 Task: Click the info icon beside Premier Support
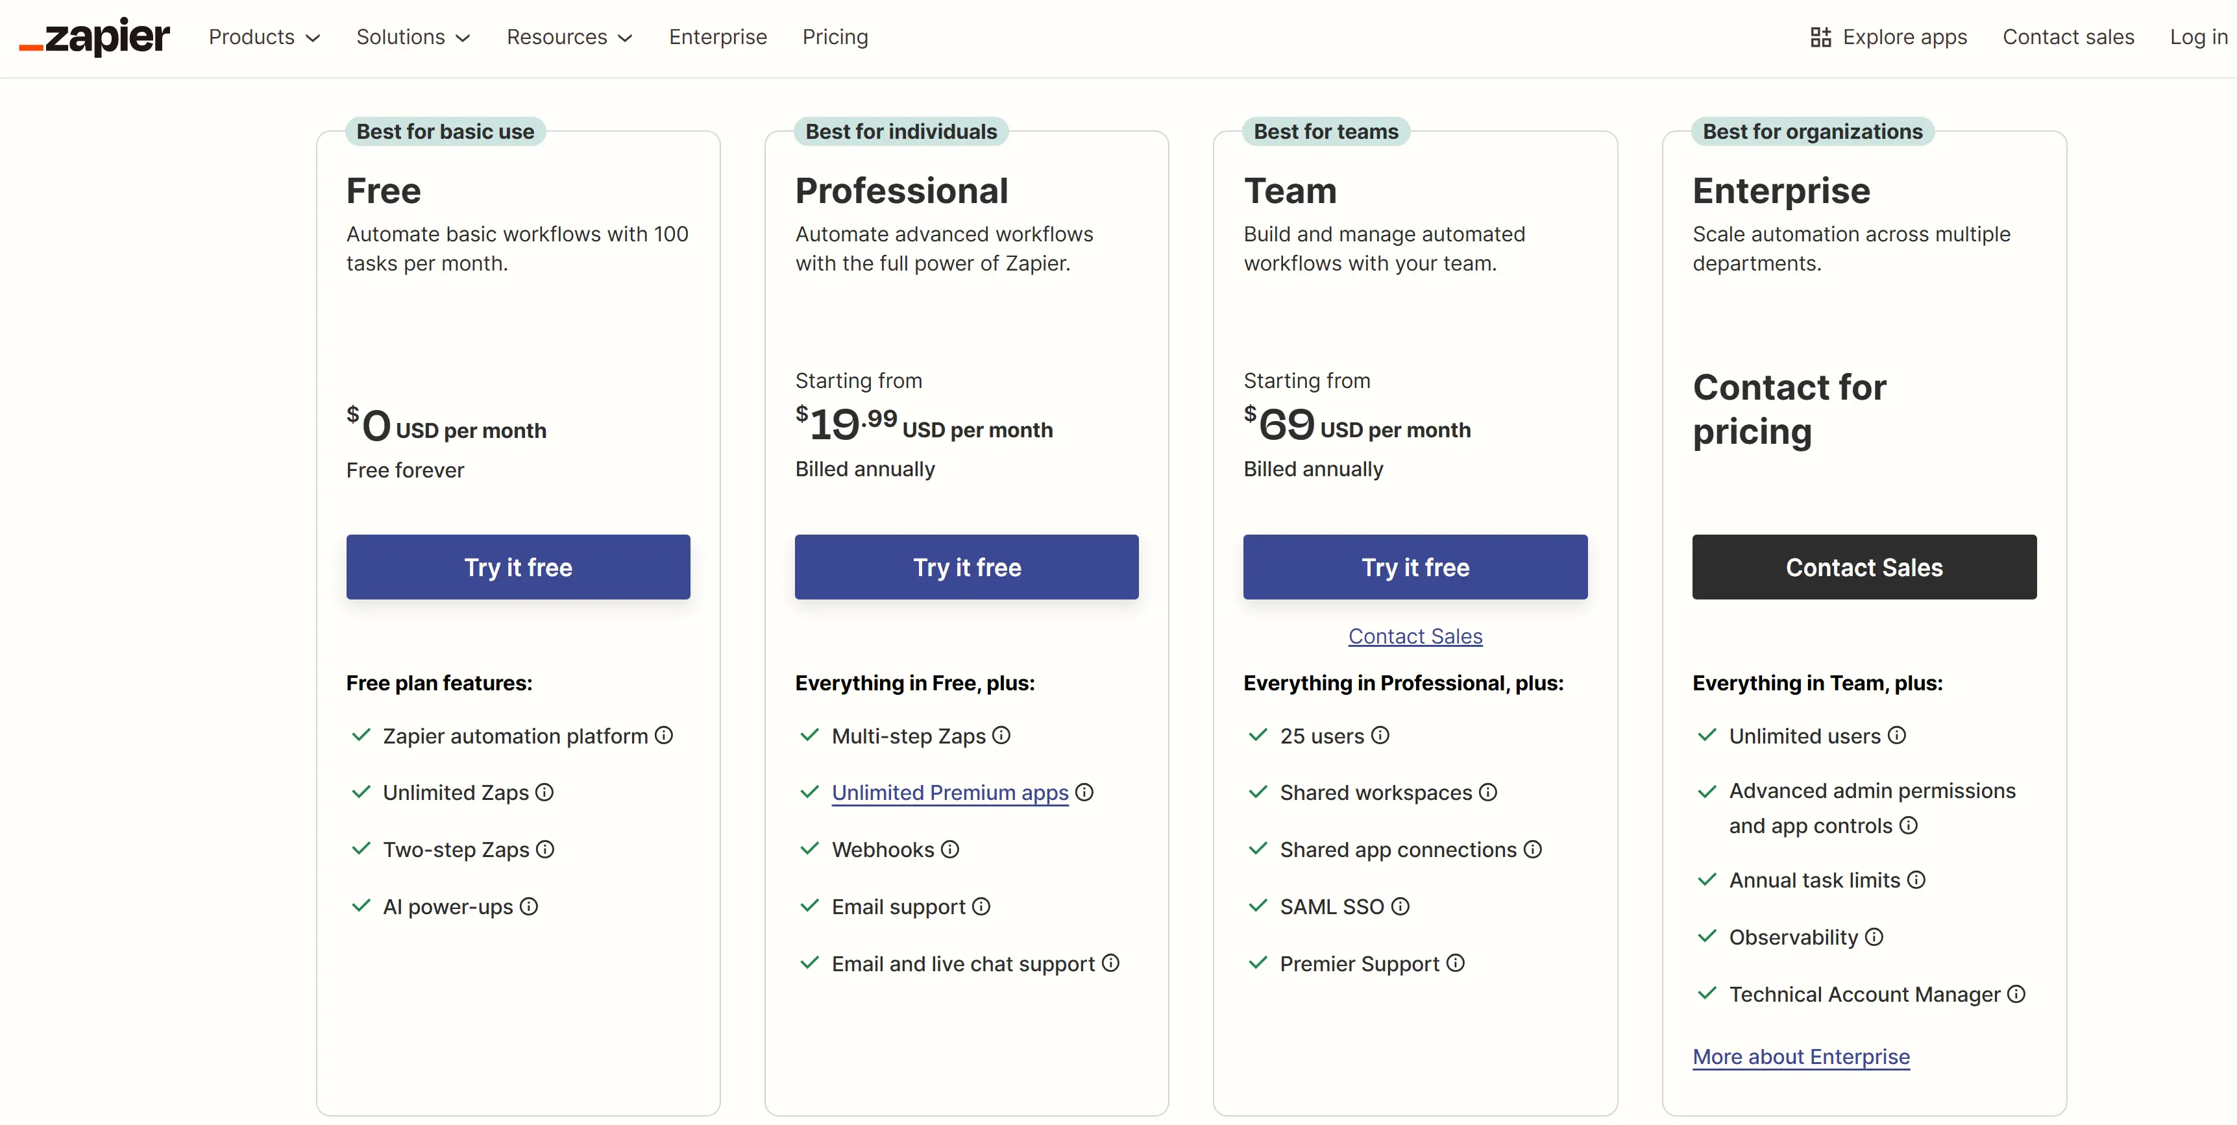coord(1456,963)
